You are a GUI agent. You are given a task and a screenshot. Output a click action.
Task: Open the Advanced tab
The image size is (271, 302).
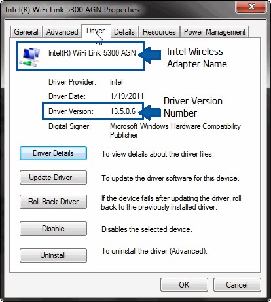62,32
